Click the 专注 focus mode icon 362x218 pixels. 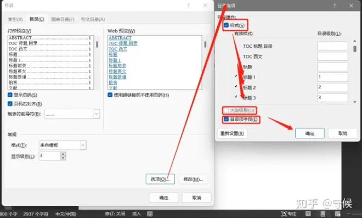click(289, 214)
